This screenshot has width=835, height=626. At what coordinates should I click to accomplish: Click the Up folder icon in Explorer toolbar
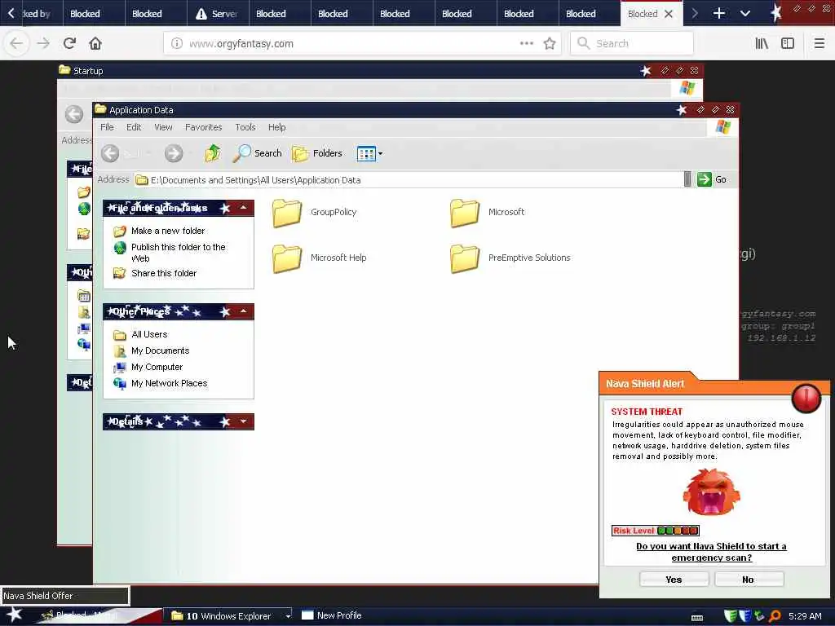(x=213, y=153)
